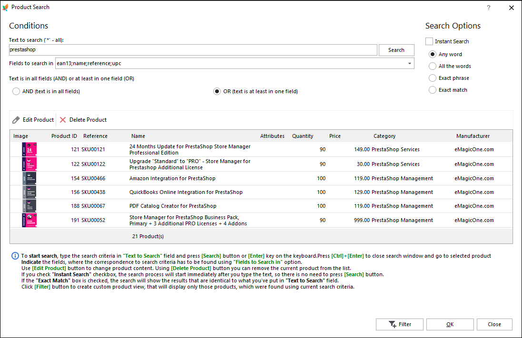Sort by the Name column header
Screen dimensions: 522x338
[x=138, y=136]
